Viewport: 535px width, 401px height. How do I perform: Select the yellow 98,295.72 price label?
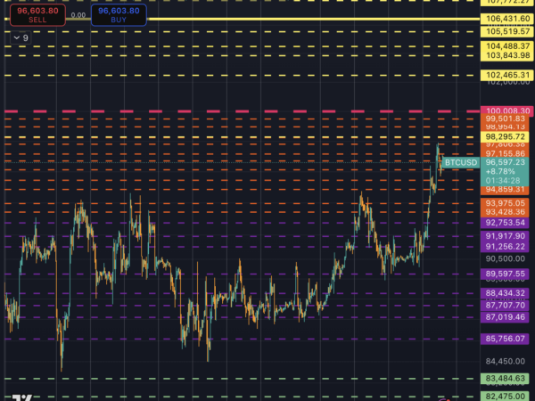(x=505, y=137)
